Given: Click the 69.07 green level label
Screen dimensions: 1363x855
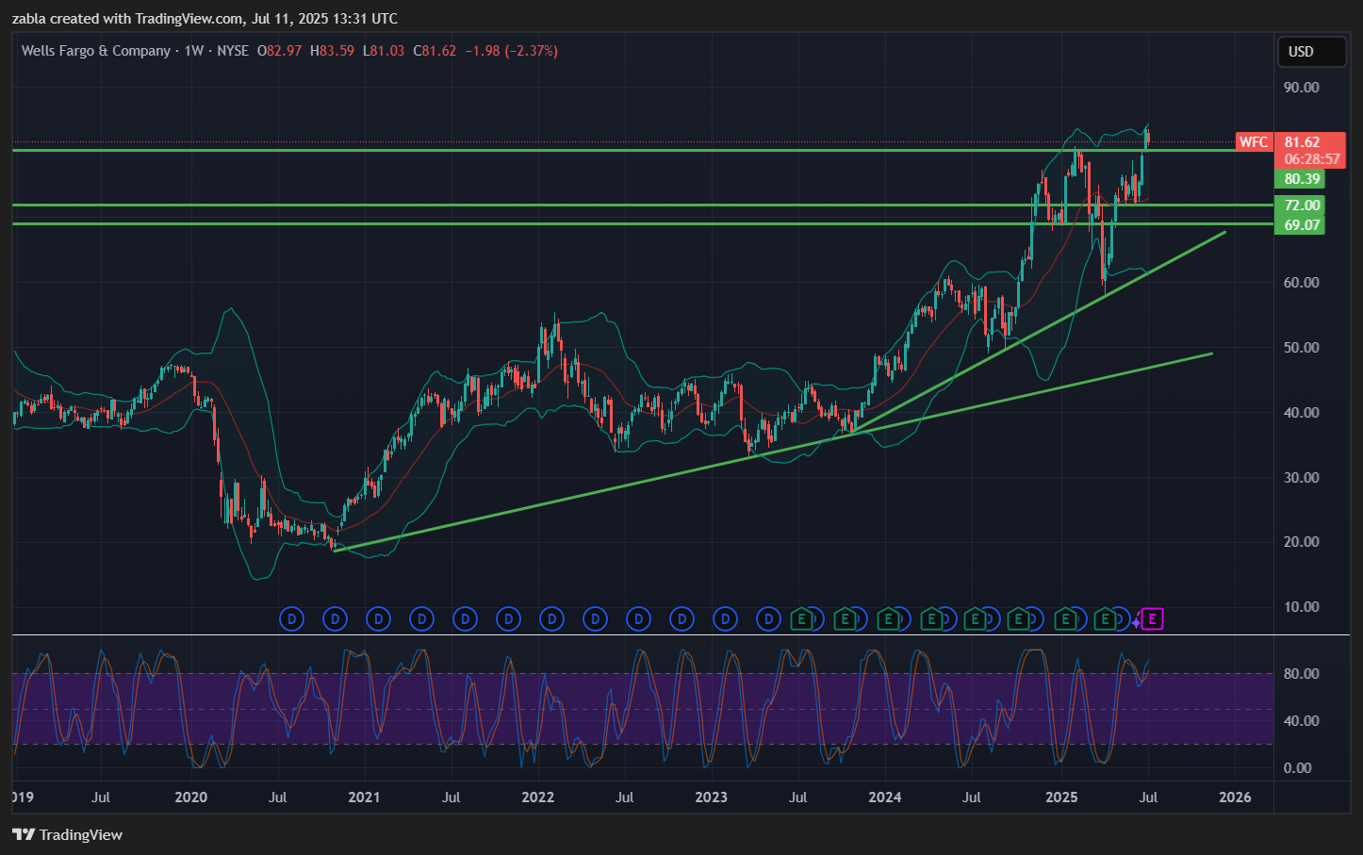Looking at the screenshot, I should (x=1300, y=225).
